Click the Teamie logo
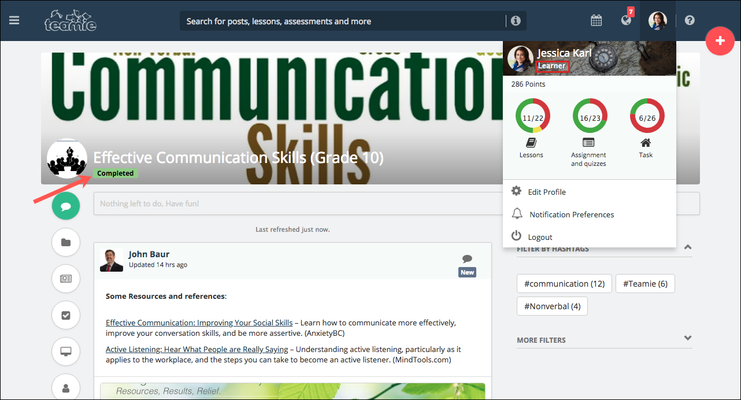The height and width of the screenshot is (400, 741). (x=71, y=20)
